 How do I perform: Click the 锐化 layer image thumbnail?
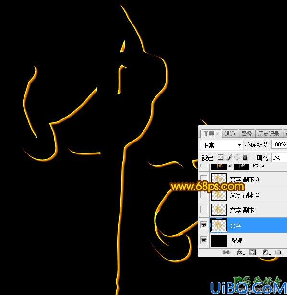point(219,166)
